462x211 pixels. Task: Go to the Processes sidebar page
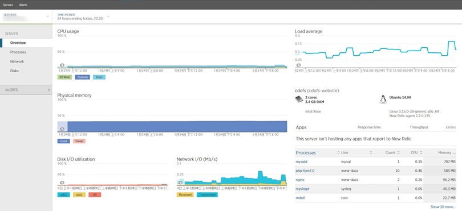pos(18,52)
